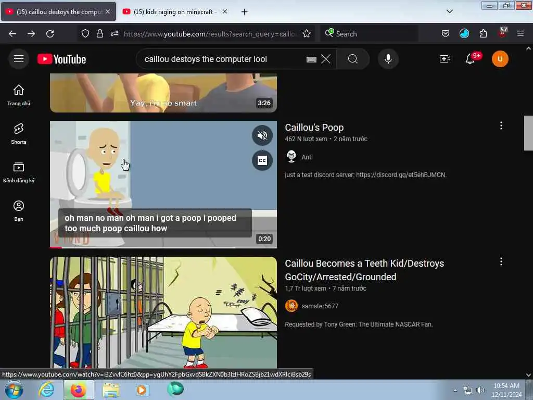Focus the browser URL address bar
533x400 pixels.
tap(211, 34)
